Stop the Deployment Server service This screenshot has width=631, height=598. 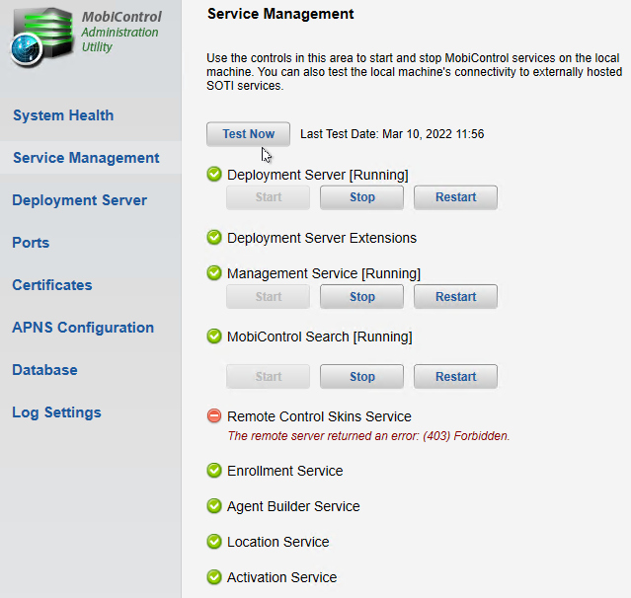pyautogui.click(x=361, y=197)
